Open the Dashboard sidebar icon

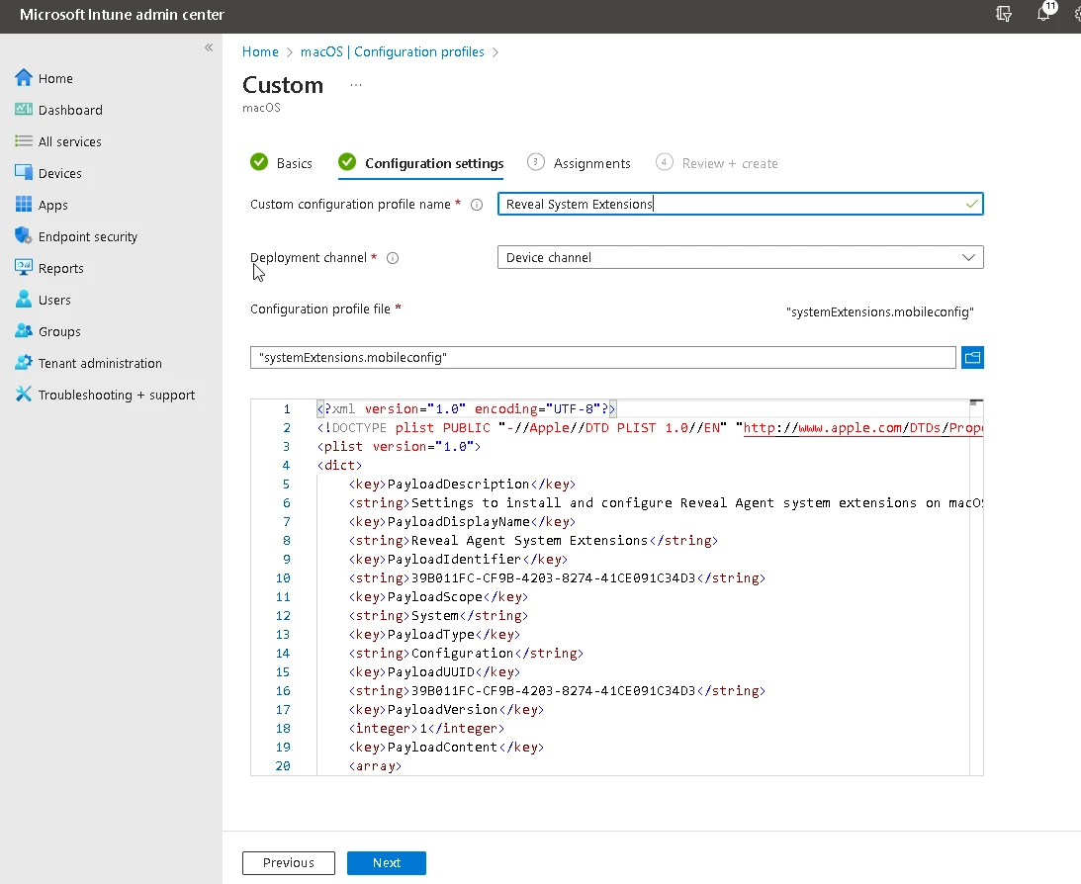pos(24,110)
